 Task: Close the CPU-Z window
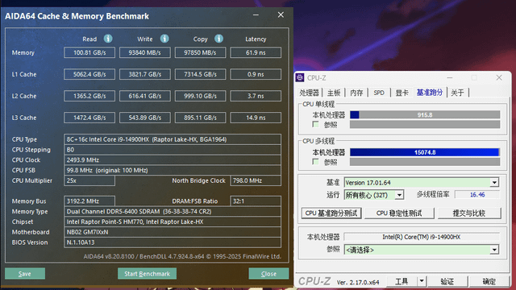pos(499,77)
